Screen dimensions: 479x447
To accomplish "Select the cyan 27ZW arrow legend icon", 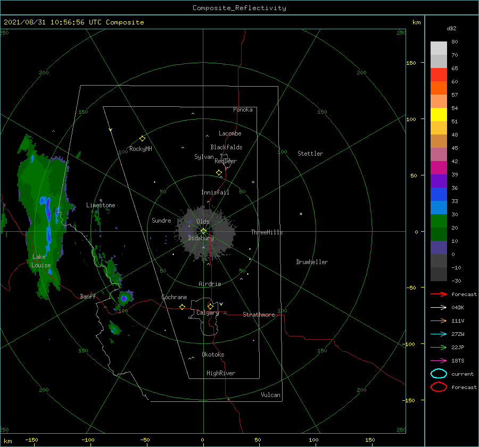I will [x=439, y=334].
